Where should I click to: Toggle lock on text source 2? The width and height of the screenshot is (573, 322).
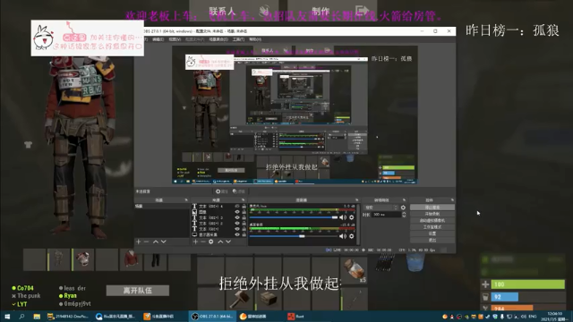point(244,223)
